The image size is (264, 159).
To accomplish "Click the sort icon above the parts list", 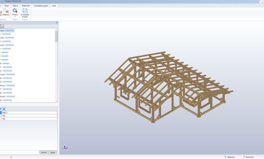I will [x=2, y=26].
